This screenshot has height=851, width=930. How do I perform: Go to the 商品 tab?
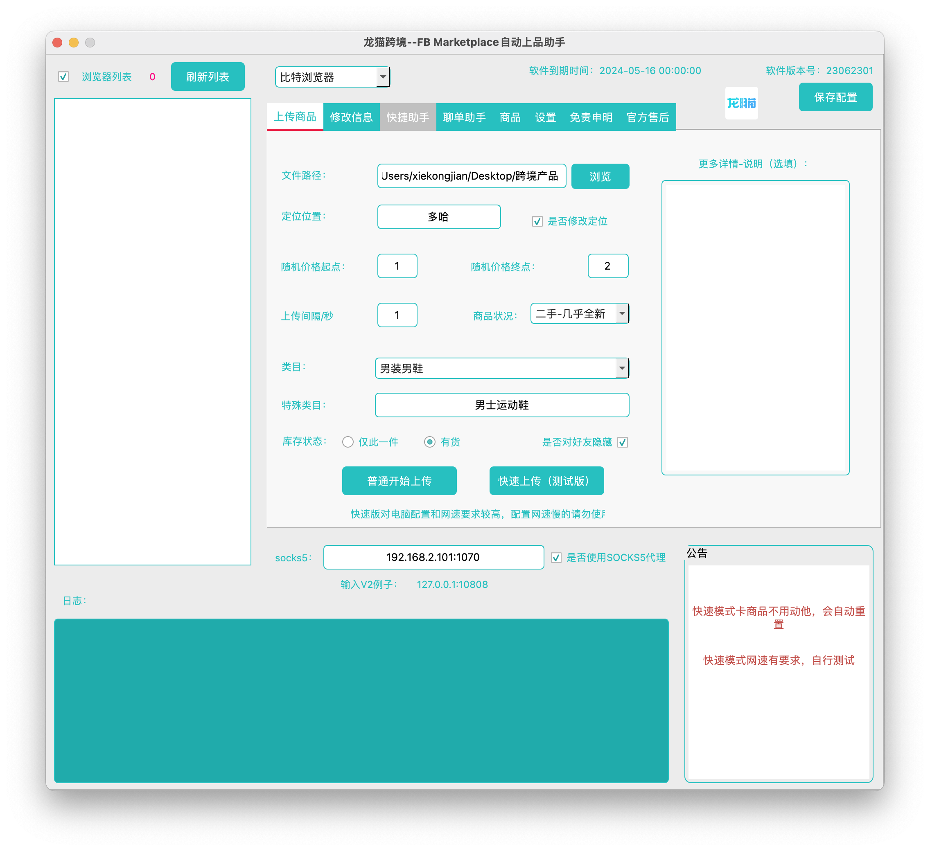[510, 117]
